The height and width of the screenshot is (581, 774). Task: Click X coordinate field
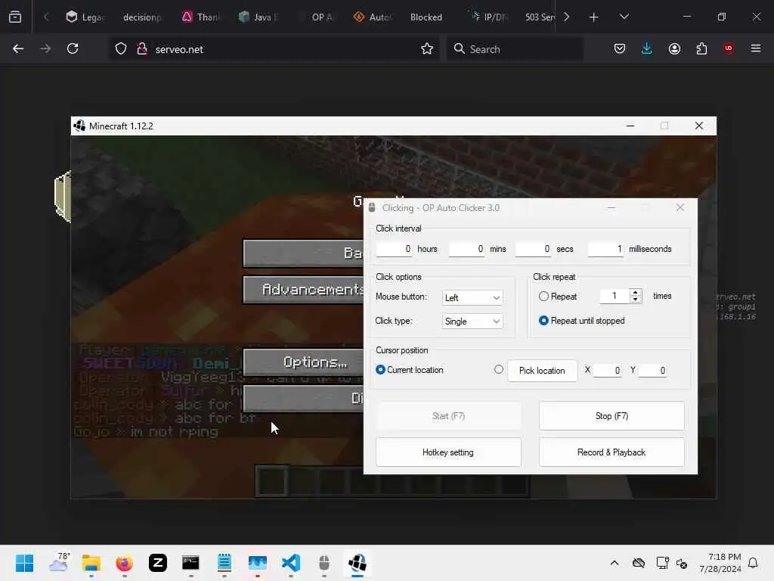point(607,370)
